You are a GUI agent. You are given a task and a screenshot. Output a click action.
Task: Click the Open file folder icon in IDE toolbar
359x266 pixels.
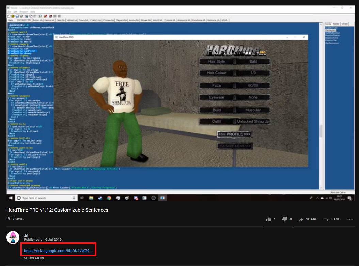pos(13,16)
